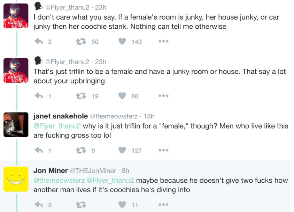Like the tweet with 60 likes
This screenshot has height=212, width=294.
point(122,96)
